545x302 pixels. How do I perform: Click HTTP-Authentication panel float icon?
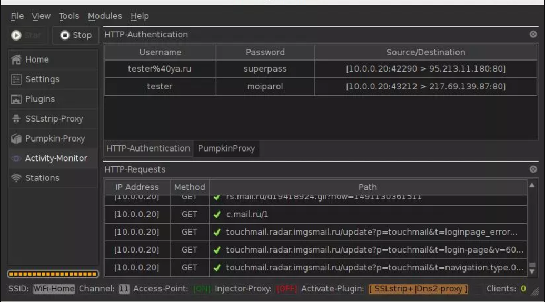click(x=533, y=34)
